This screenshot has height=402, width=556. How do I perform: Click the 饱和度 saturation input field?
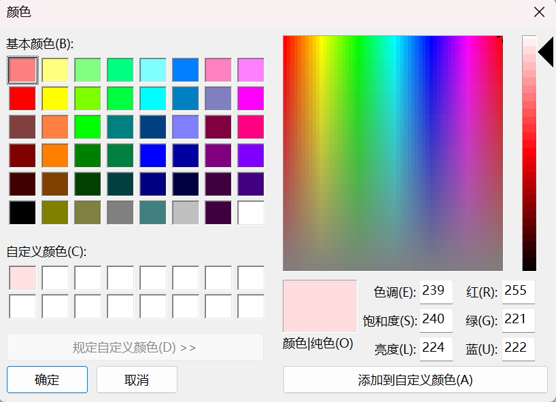click(x=436, y=321)
